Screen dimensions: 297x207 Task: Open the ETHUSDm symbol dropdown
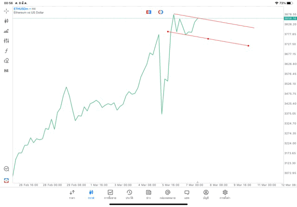click(x=21, y=8)
